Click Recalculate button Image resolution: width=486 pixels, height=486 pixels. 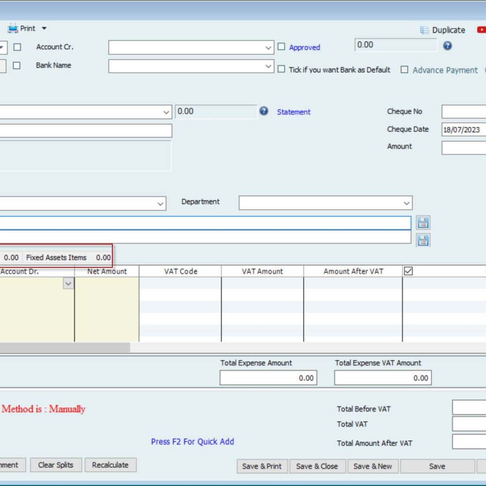click(x=110, y=465)
